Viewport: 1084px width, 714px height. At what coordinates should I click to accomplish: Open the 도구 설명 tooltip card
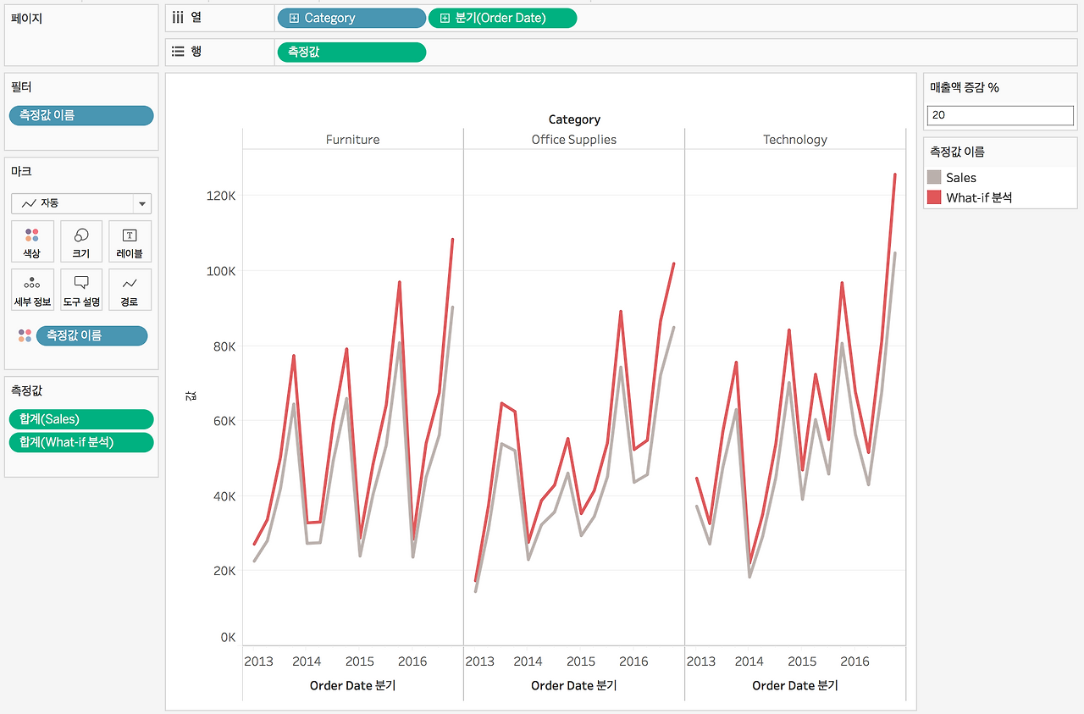click(81, 290)
